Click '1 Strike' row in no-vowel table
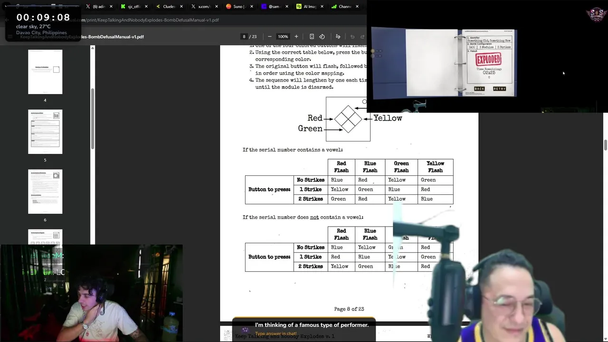 pos(311,257)
